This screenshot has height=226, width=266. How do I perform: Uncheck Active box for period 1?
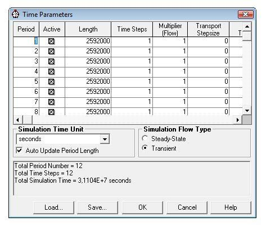coord(51,41)
